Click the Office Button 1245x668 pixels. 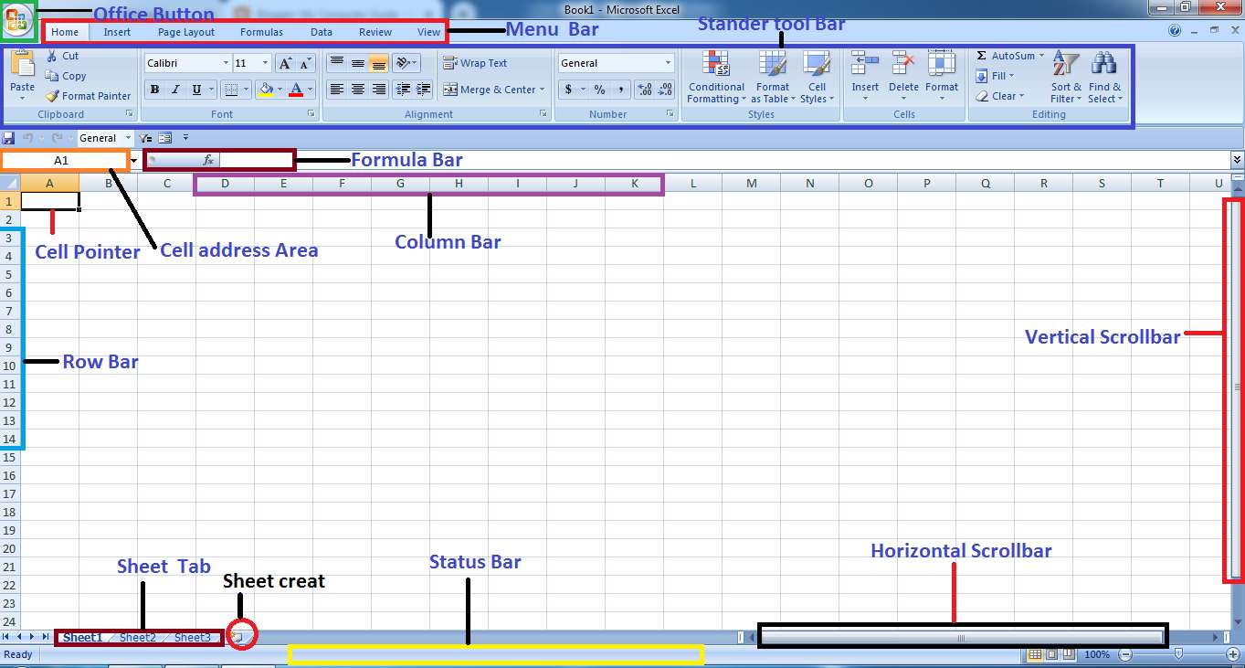17,20
